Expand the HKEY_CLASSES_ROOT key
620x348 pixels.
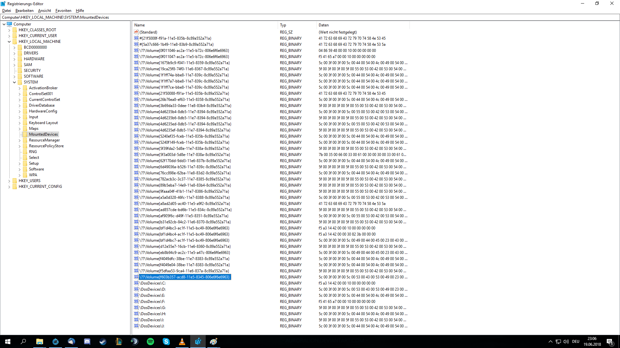tap(9, 30)
